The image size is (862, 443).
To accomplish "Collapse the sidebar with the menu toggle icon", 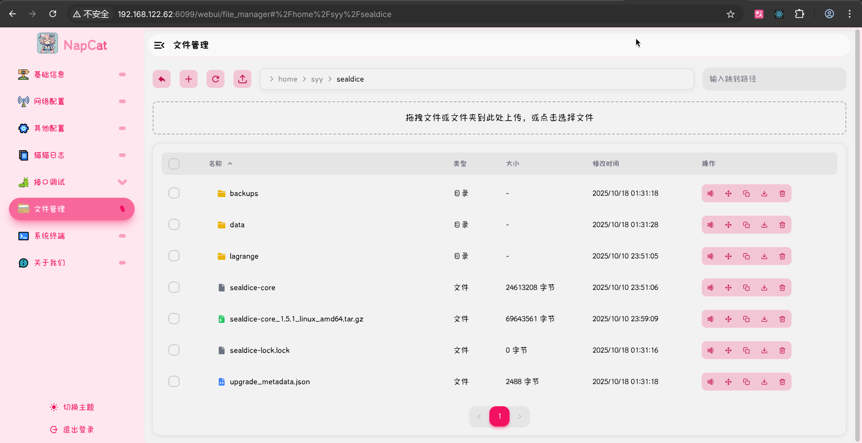I will click(x=159, y=45).
